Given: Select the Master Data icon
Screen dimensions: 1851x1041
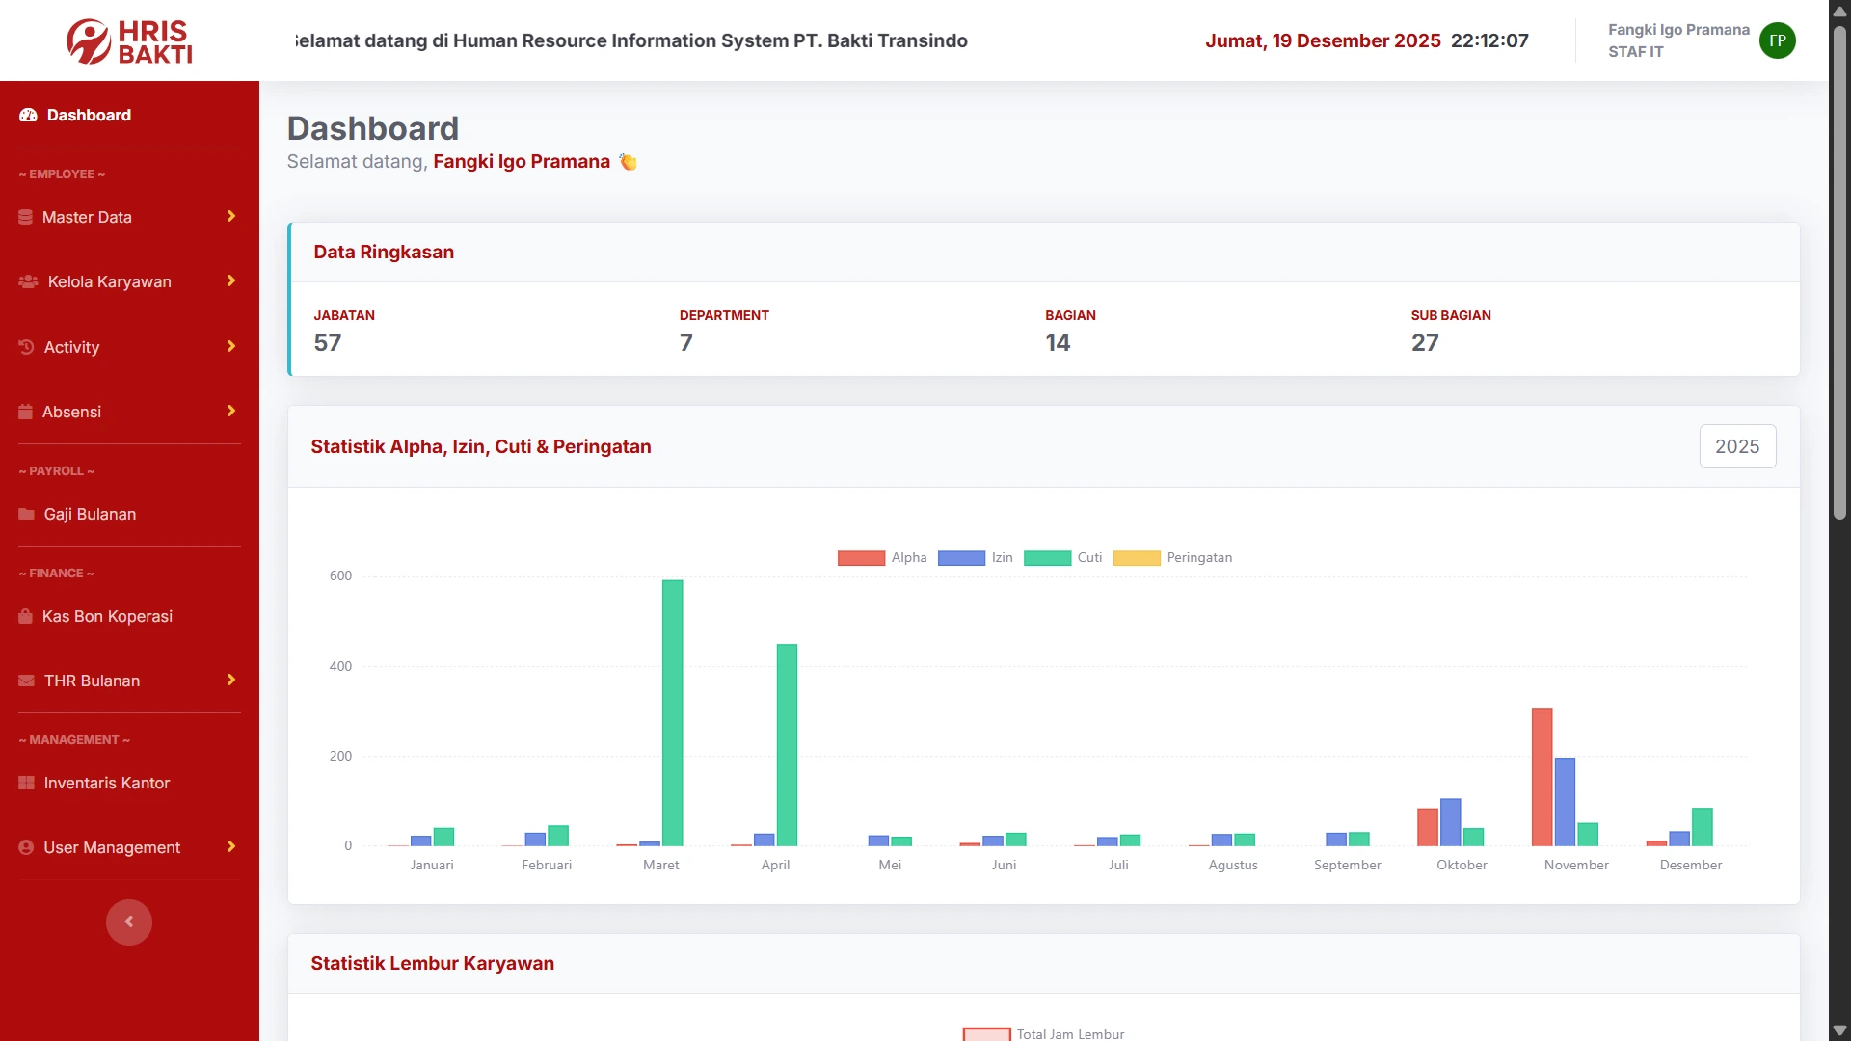Looking at the screenshot, I should pyautogui.click(x=25, y=217).
